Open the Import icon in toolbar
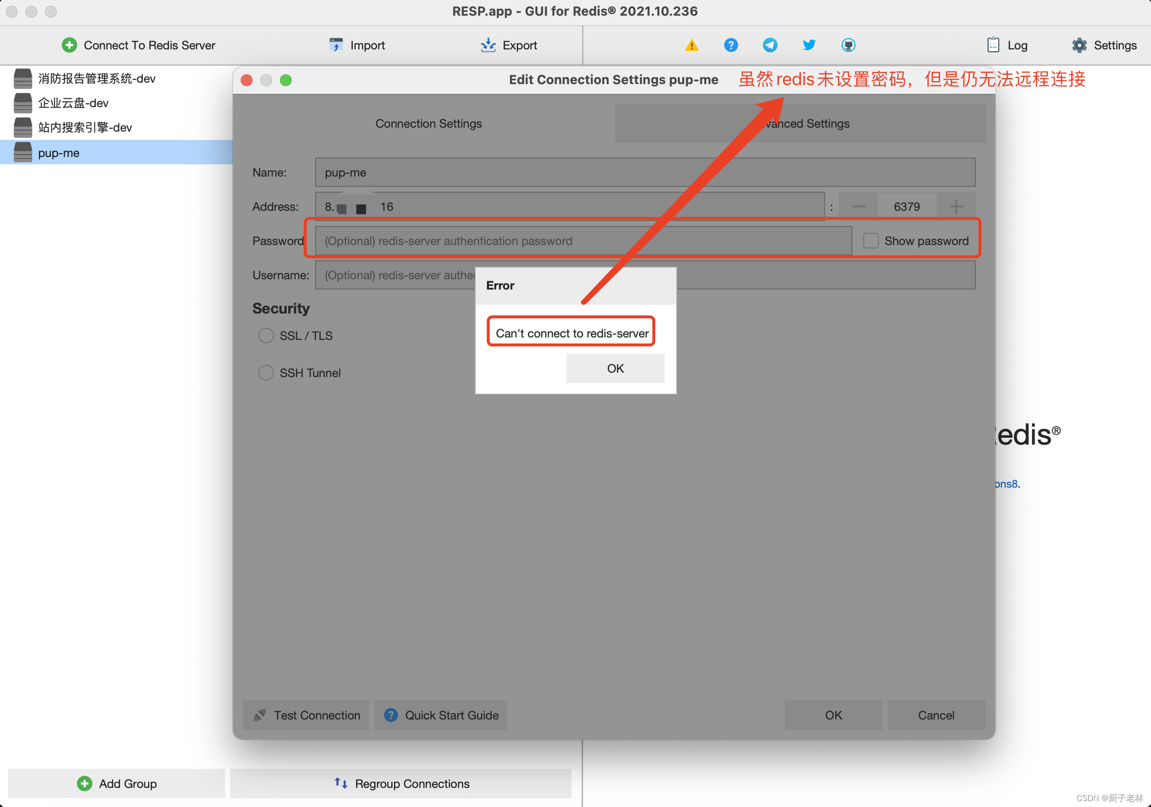Viewport: 1151px width, 807px height. coord(336,45)
